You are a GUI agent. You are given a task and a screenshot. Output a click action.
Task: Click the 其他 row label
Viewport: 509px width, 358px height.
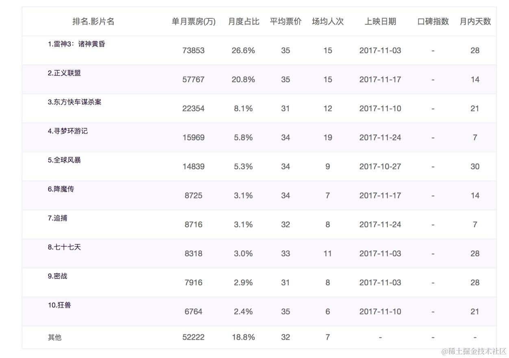coord(54,337)
